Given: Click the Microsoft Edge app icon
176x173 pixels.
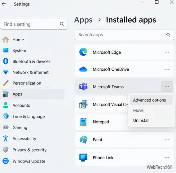Looking at the screenshot, I should [x=83, y=52].
